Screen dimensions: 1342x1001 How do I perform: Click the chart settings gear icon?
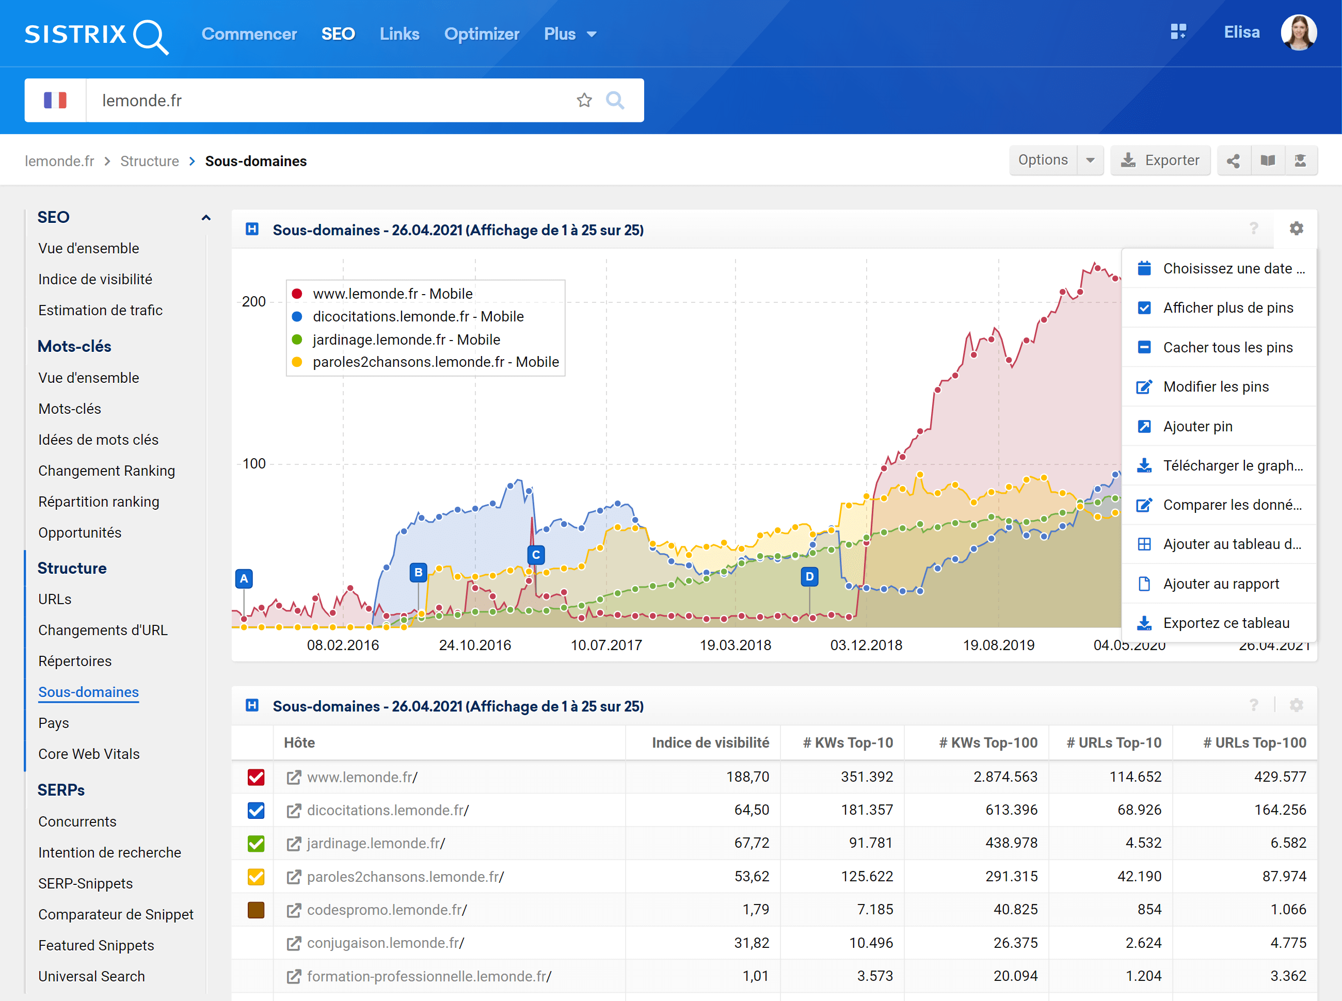(1296, 229)
